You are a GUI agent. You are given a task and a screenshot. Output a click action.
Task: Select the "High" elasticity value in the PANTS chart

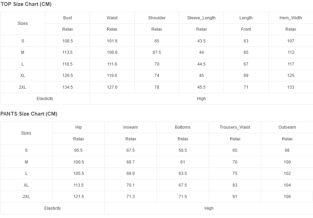(209, 208)
